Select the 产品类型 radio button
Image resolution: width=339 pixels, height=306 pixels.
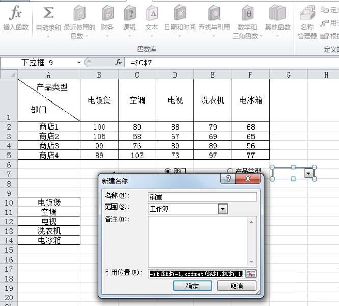pos(230,171)
